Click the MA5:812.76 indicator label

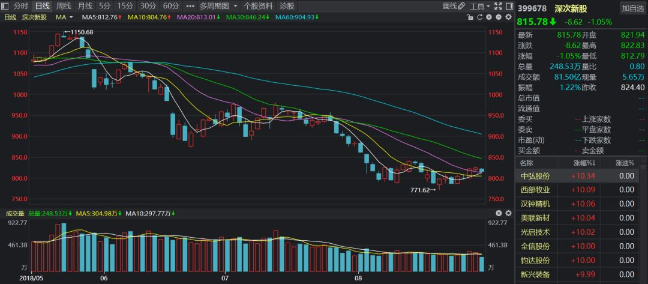[101, 17]
